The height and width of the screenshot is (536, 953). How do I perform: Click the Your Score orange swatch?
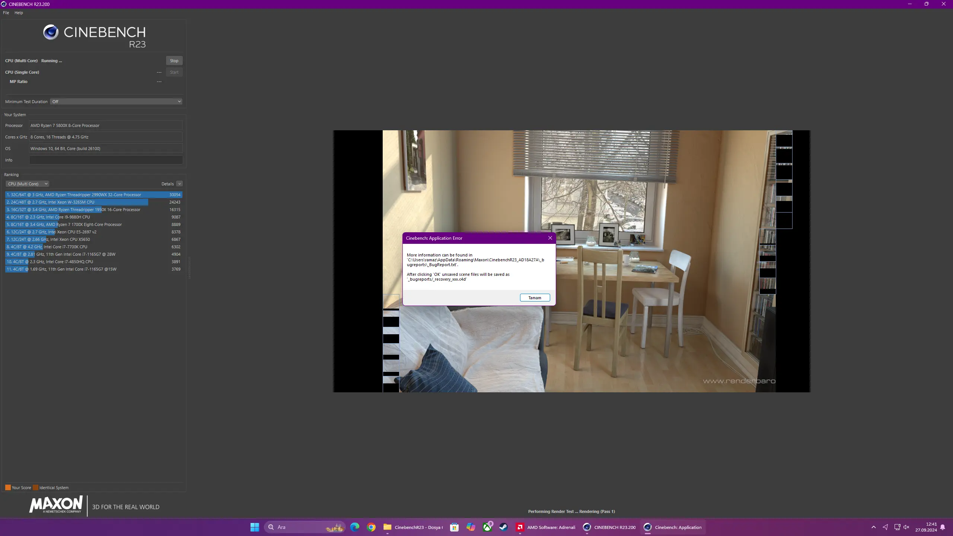tap(8, 488)
